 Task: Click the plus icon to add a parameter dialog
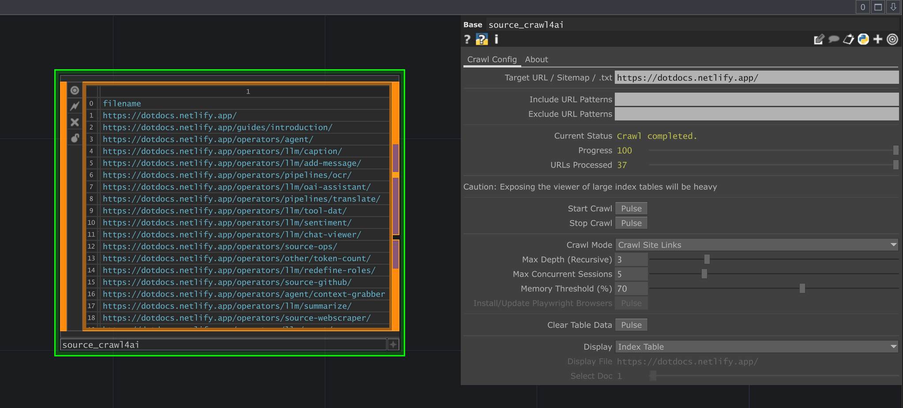[877, 39]
